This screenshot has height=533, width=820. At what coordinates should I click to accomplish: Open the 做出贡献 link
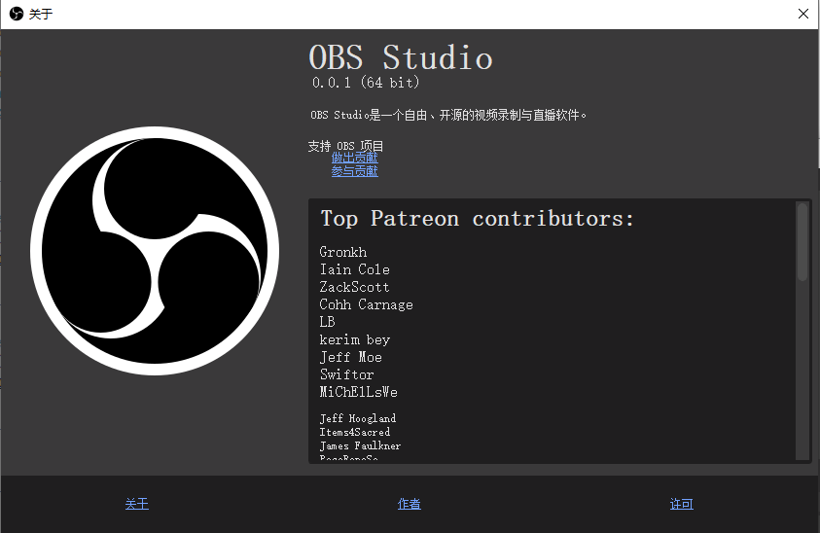[x=355, y=158]
